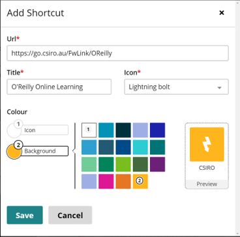The width and height of the screenshot is (240, 237).
Task: Choose the white colour swatch marked 1
Action: pyautogui.click(x=89, y=130)
